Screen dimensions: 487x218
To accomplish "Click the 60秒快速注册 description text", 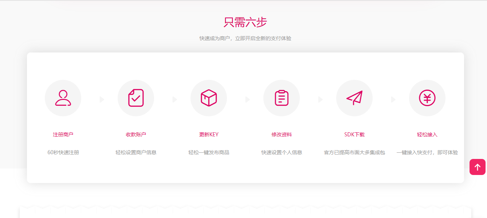I will 63,152.
